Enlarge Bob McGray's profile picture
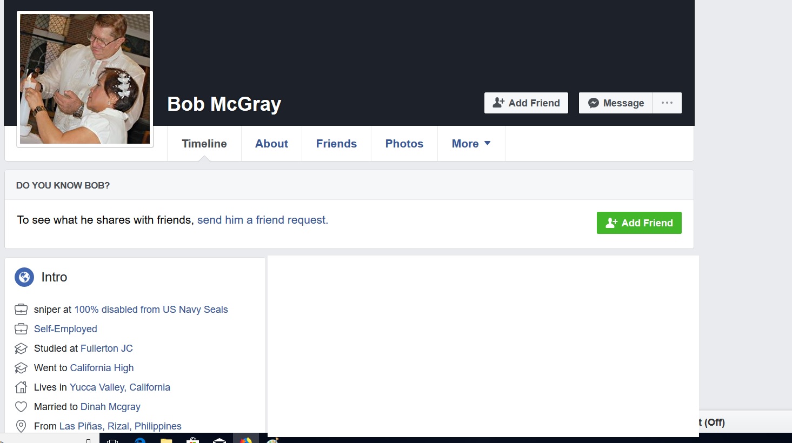792x443 pixels. (85, 79)
